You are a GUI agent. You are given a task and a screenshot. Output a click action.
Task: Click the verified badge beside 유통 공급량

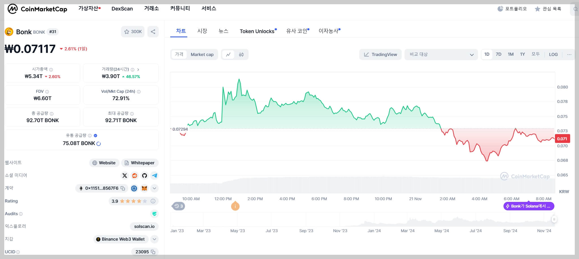tap(95, 135)
